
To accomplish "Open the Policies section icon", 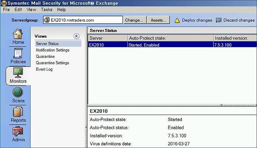I will tap(18, 53).
